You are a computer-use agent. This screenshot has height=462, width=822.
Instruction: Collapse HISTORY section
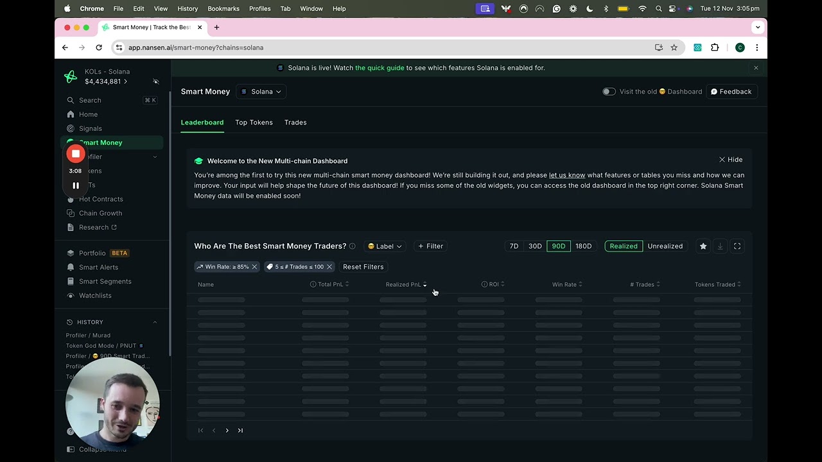click(155, 322)
